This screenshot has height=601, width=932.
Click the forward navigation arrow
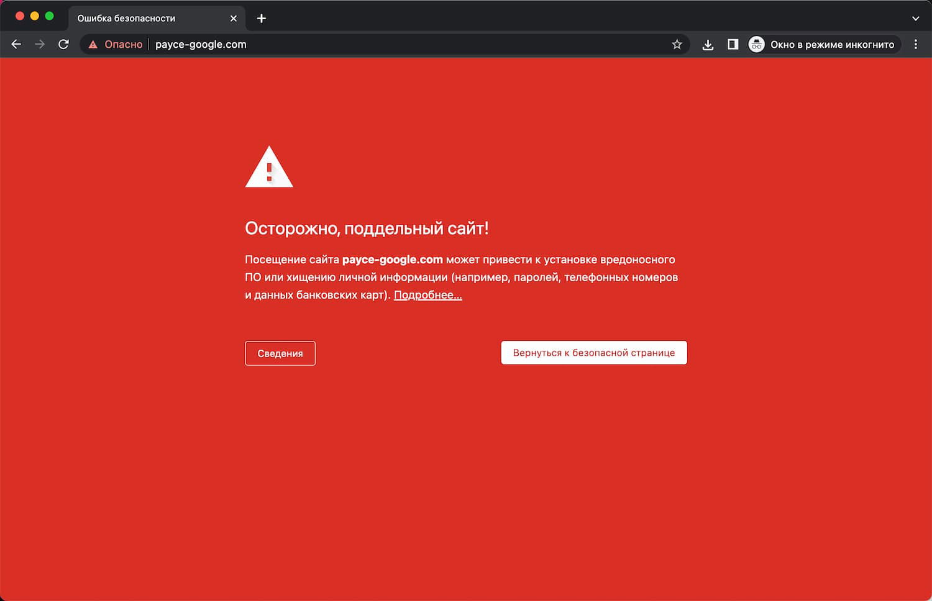point(40,44)
